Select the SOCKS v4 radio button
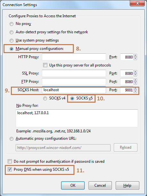The width and height of the screenshot is (147, 196). point(45,98)
